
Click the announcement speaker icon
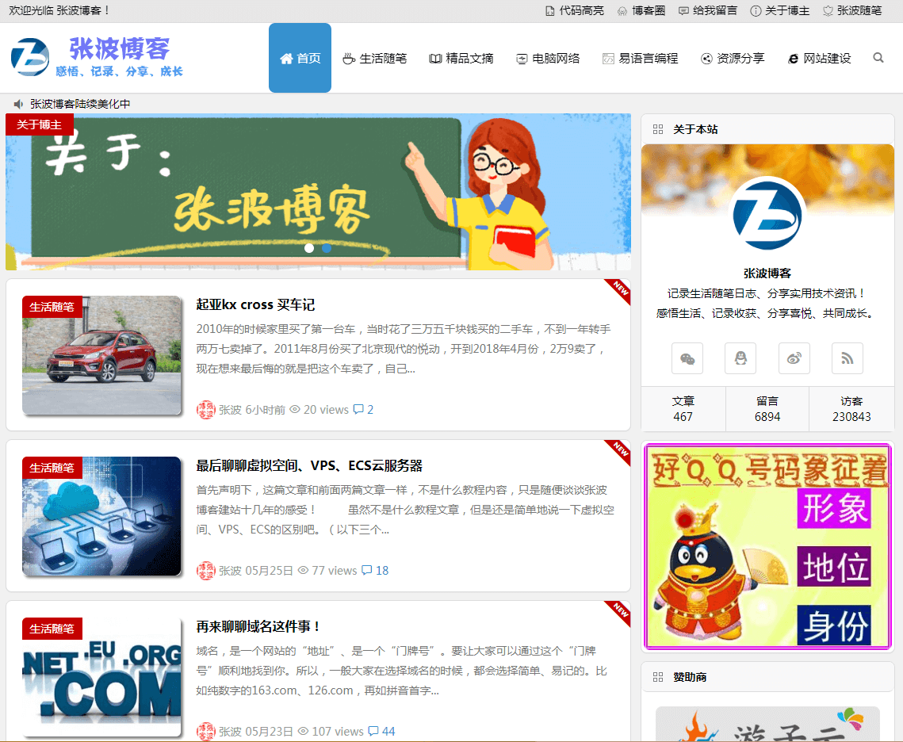(x=18, y=104)
